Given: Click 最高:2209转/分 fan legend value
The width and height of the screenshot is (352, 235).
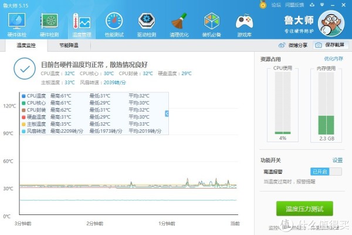Looking at the screenshot, I should (x=67, y=131).
